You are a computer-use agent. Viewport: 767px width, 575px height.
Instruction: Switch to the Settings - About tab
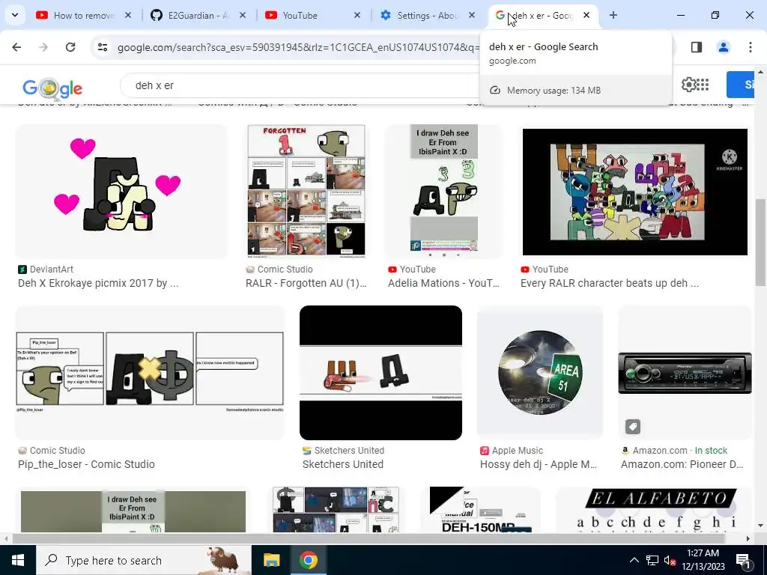pyautogui.click(x=428, y=16)
